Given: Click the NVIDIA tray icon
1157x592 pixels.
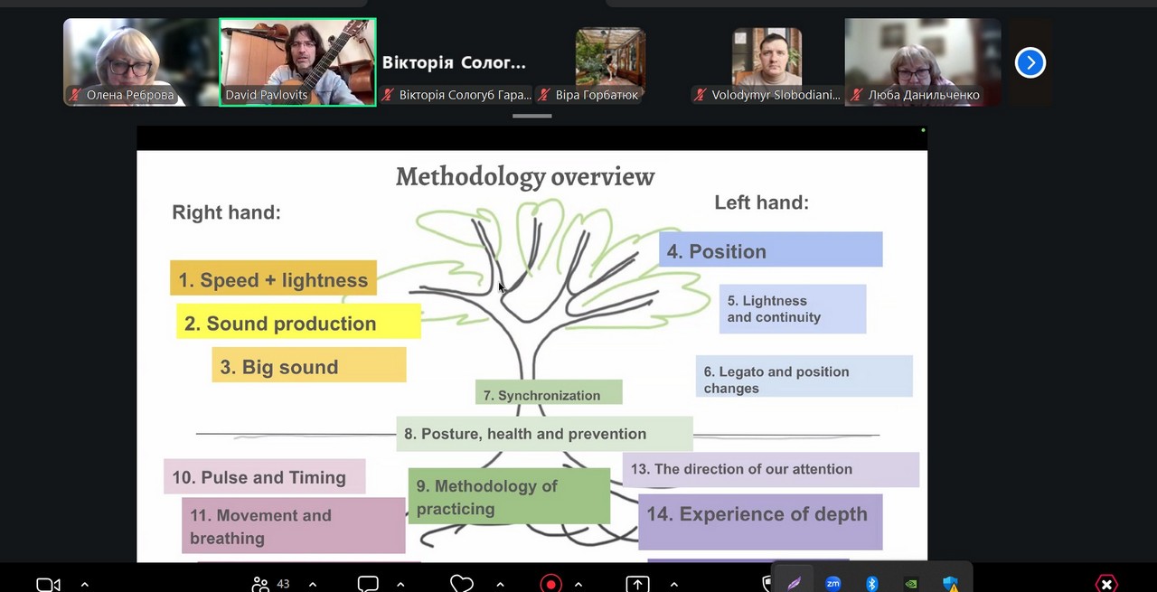Looking at the screenshot, I should pyautogui.click(x=911, y=584).
